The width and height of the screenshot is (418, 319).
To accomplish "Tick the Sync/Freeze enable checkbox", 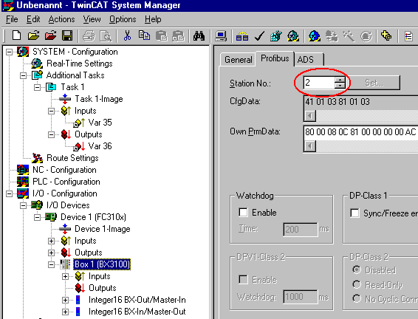I will point(354,213).
